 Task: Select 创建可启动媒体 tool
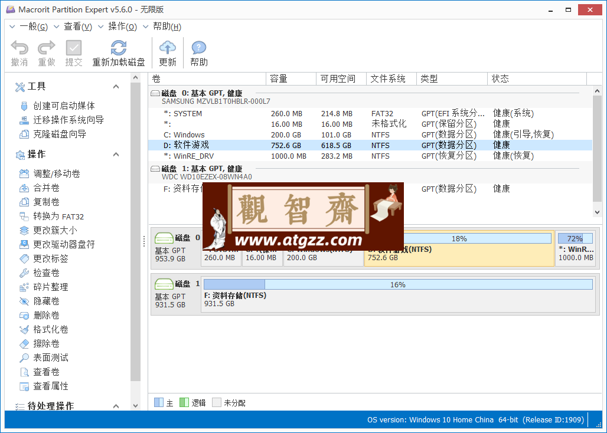coord(64,106)
